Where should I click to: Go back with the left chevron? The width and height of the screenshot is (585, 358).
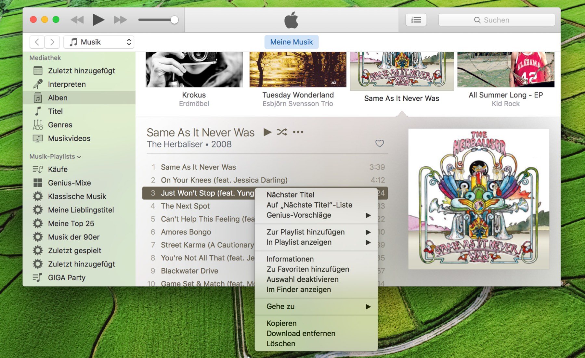tap(37, 42)
